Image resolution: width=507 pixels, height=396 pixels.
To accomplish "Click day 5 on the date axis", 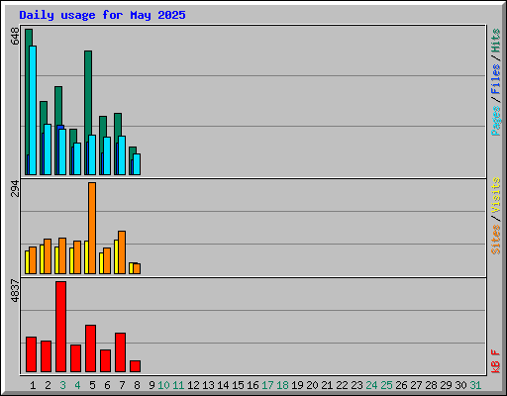I will point(92,385).
